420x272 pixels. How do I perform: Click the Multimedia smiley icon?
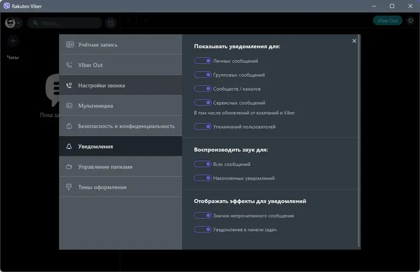tap(69, 106)
